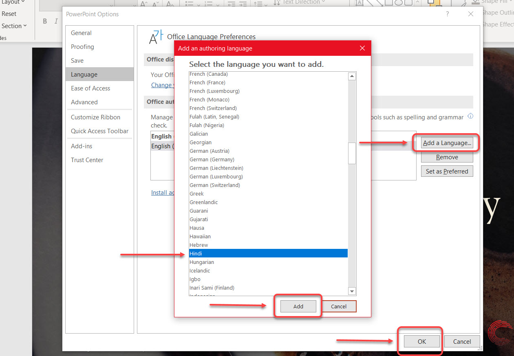Select French (France) in the list
This screenshot has height=356, width=514.
click(x=268, y=82)
